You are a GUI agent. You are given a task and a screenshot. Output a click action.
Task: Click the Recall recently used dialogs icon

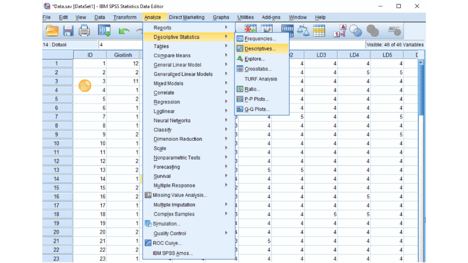pyautogui.click(x=104, y=30)
